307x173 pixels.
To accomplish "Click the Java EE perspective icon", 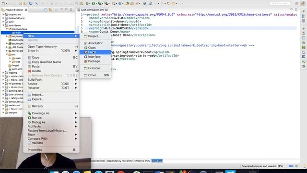I will click(303, 3).
